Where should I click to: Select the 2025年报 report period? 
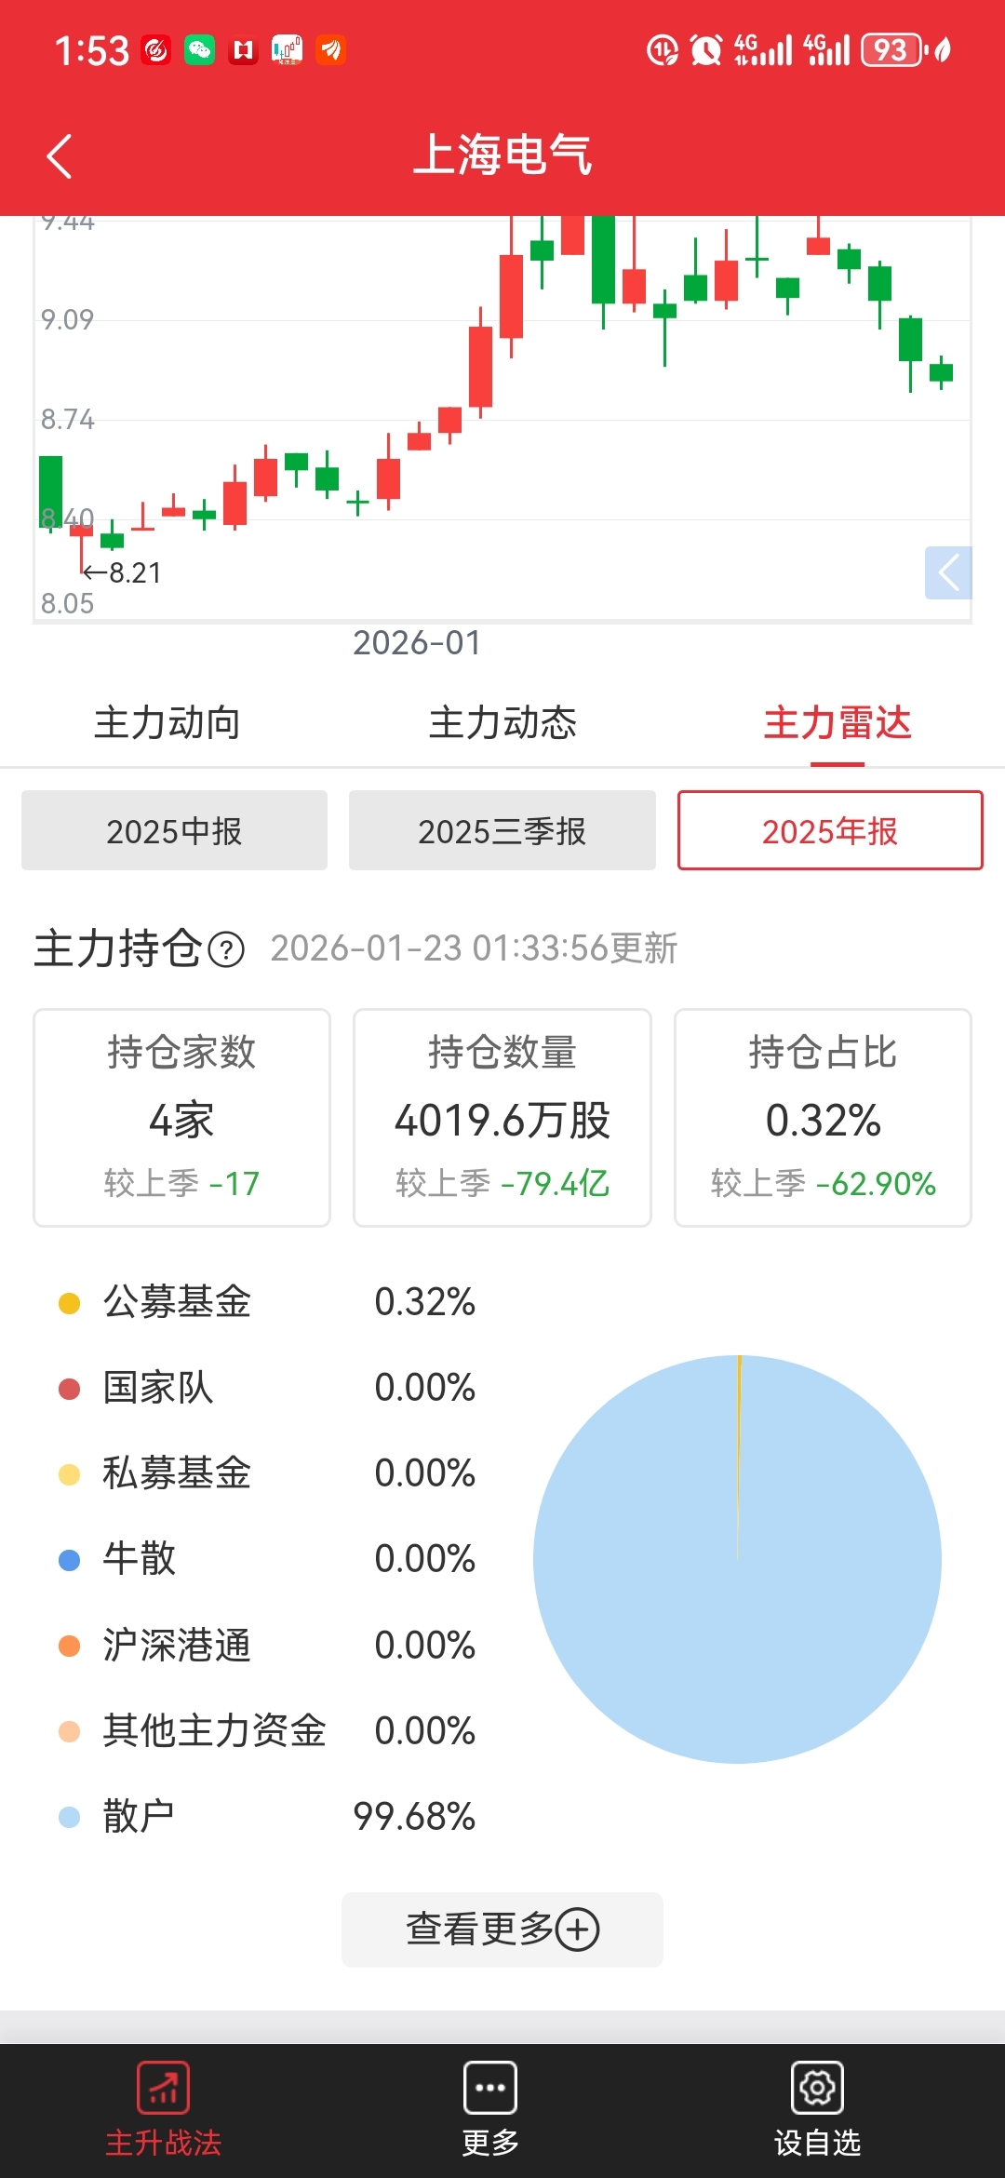coord(830,830)
